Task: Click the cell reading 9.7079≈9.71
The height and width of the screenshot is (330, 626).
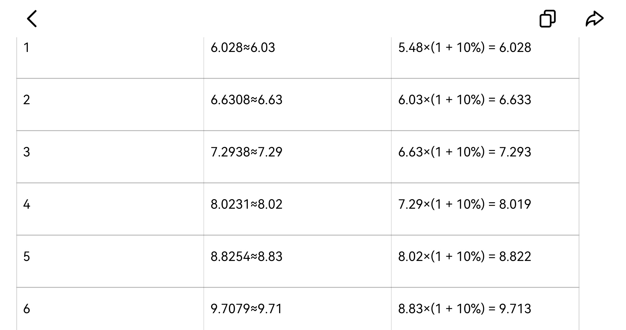Action: click(x=246, y=309)
